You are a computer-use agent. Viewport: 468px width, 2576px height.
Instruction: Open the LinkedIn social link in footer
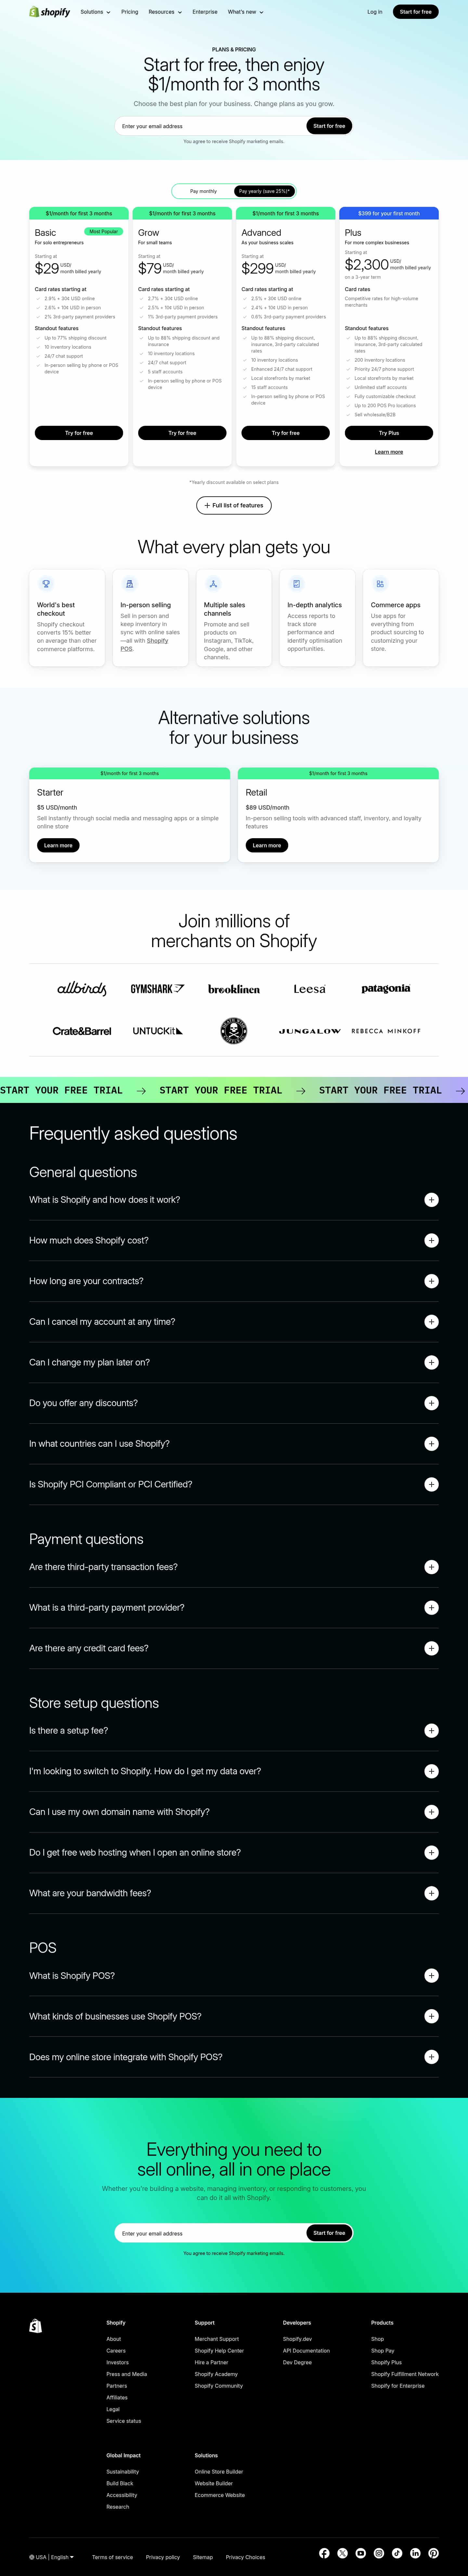415,2553
